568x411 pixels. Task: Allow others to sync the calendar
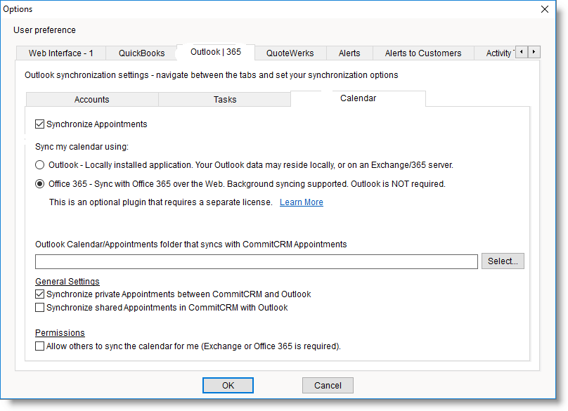point(40,346)
